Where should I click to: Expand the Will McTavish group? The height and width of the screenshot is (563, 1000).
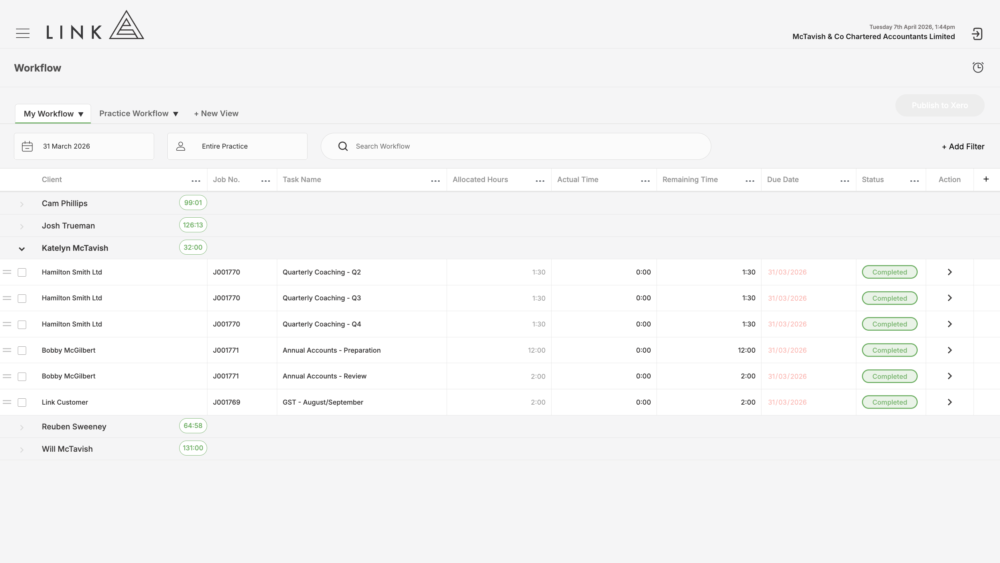22,450
